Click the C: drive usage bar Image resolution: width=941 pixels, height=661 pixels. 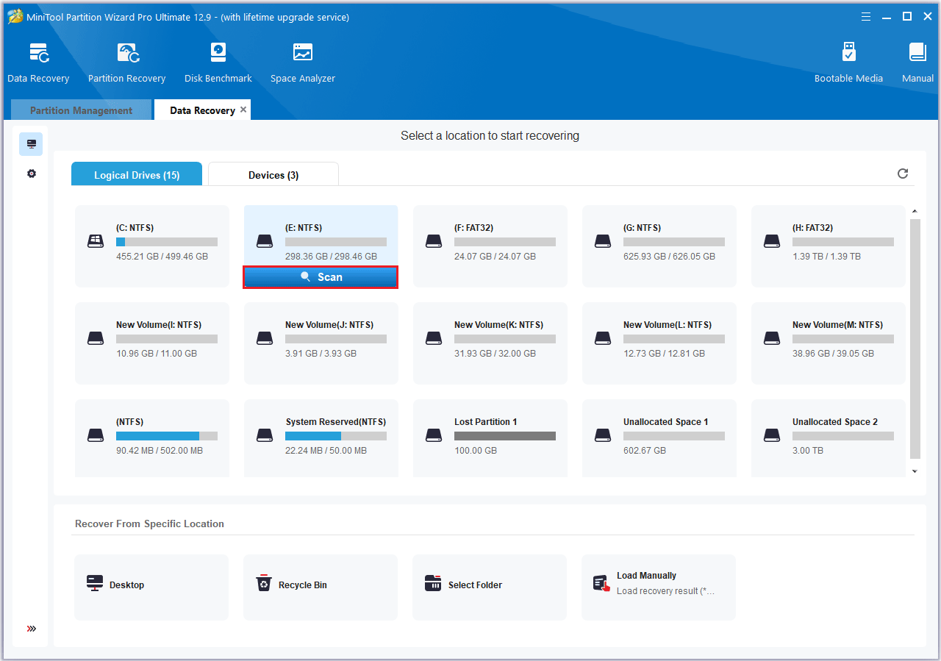pos(167,242)
